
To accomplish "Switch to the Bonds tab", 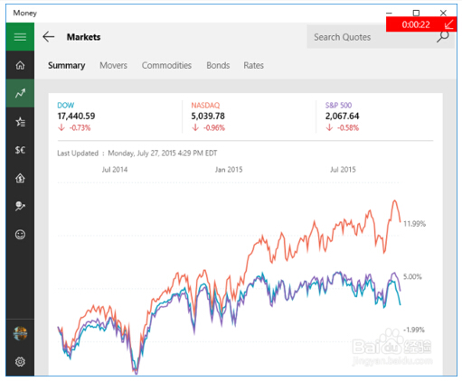I will [218, 65].
